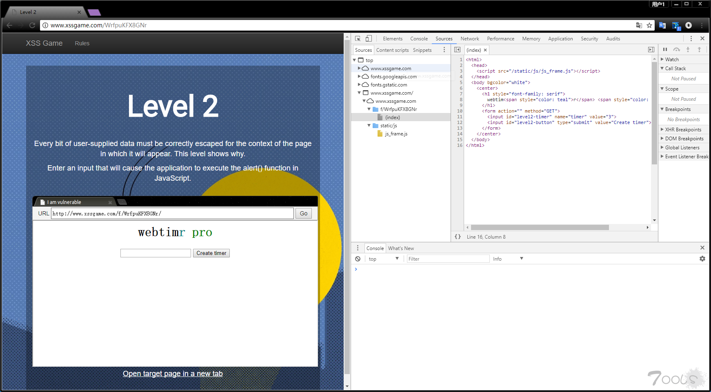The image size is (711, 392).
Task: Click the step over function icon
Action: point(677,49)
